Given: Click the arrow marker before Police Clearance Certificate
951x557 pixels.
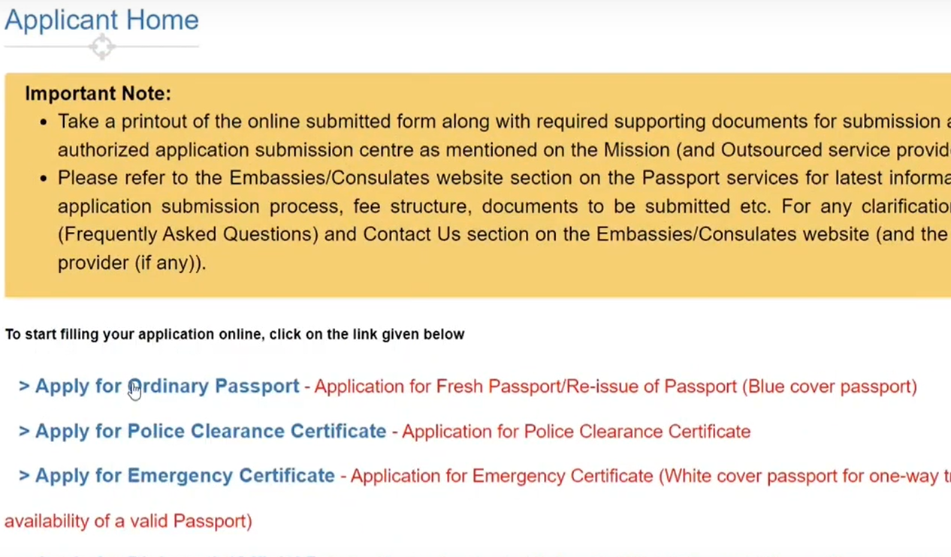Looking at the screenshot, I should point(24,432).
